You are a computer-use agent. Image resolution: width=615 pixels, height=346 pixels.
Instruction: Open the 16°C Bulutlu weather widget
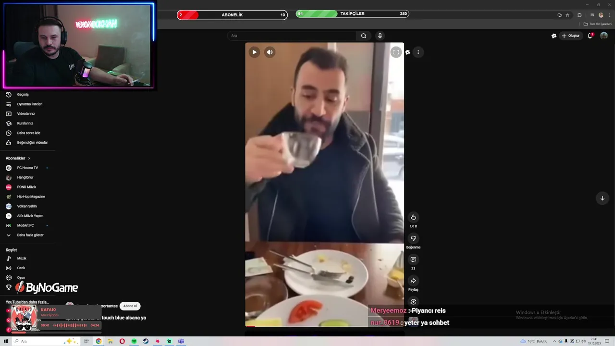coord(534,341)
